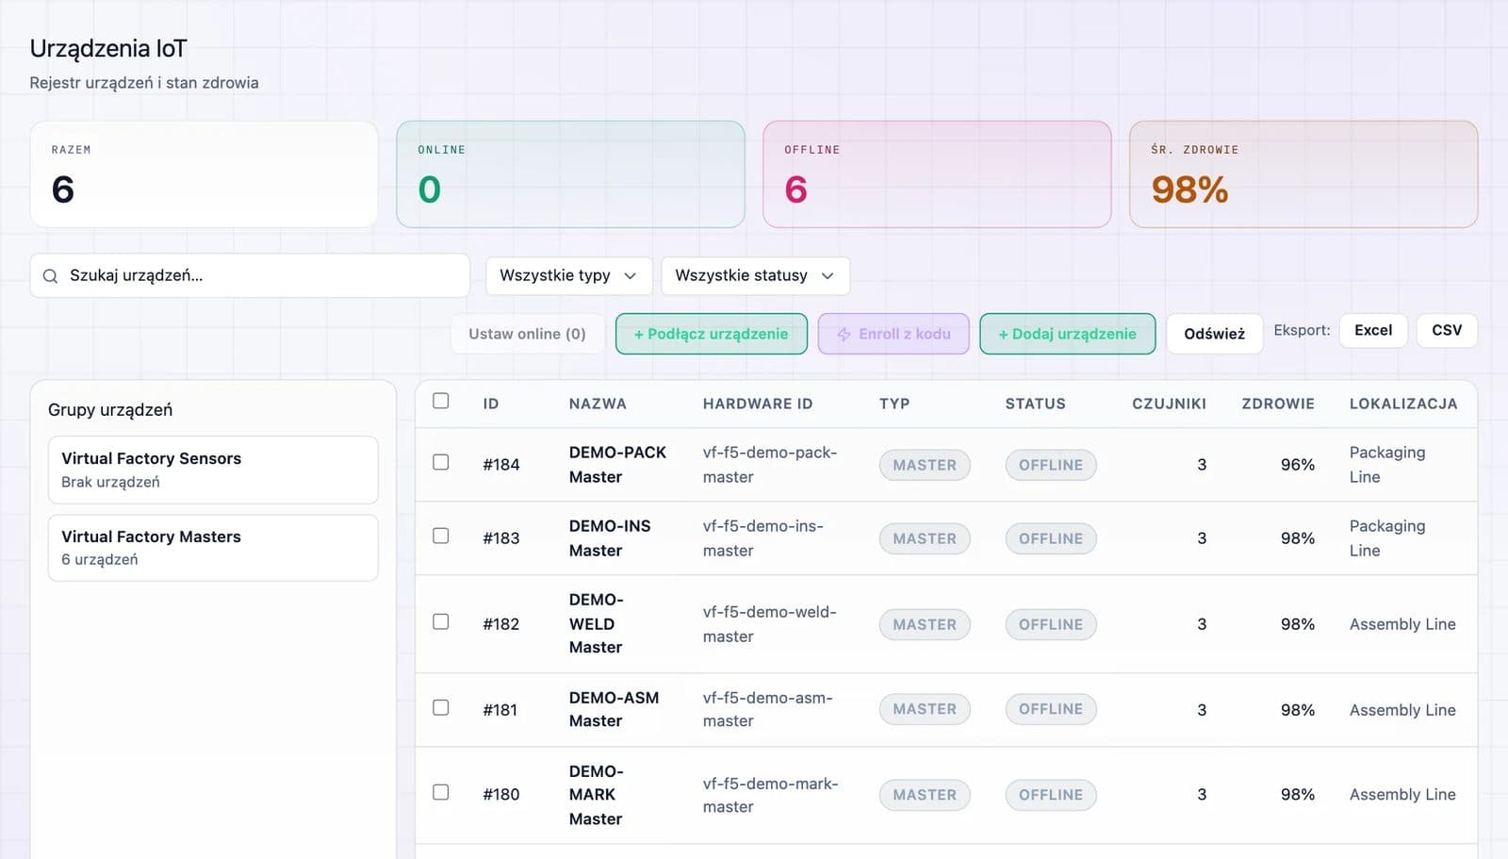
Task: Click the HARDWARE ID column header
Action: [758, 404]
